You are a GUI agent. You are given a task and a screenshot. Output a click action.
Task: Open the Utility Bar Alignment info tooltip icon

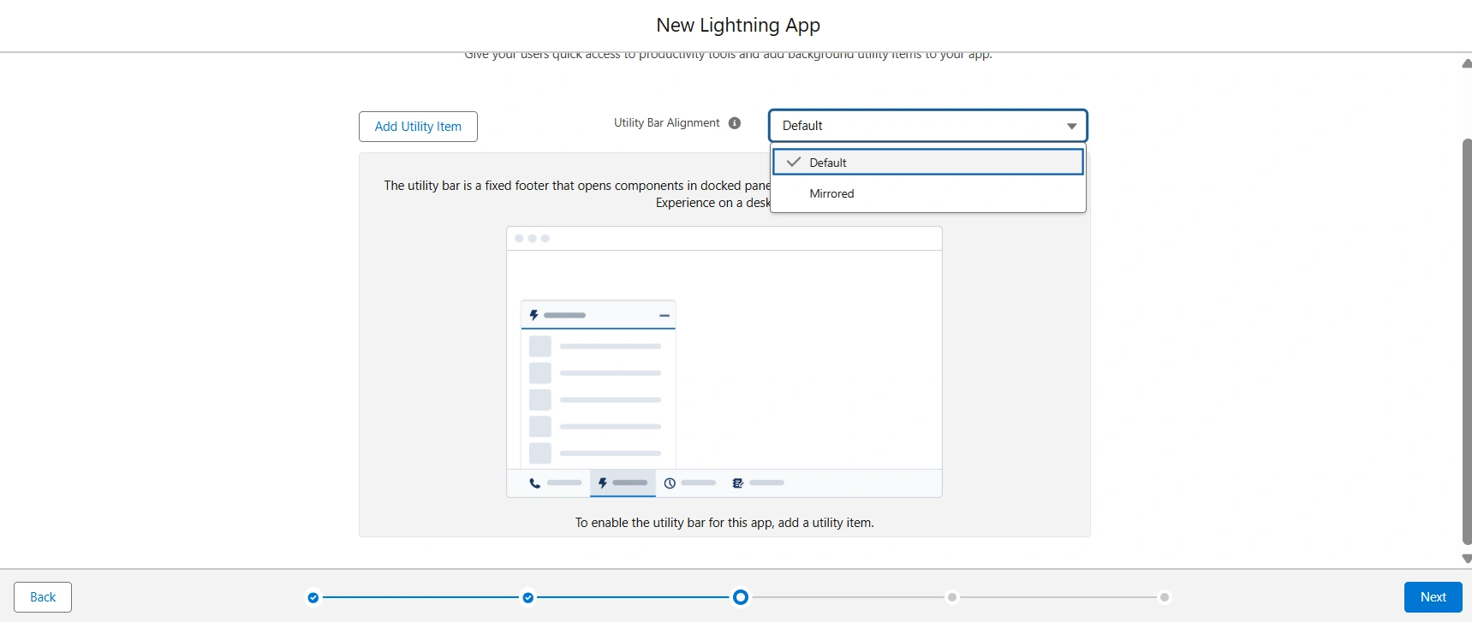pyautogui.click(x=735, y=123)
